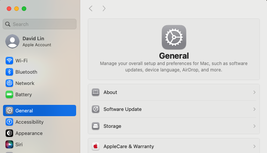Click the David Lin profile avatar
This screenshot has height=153, width=267.
pos(12,41)
